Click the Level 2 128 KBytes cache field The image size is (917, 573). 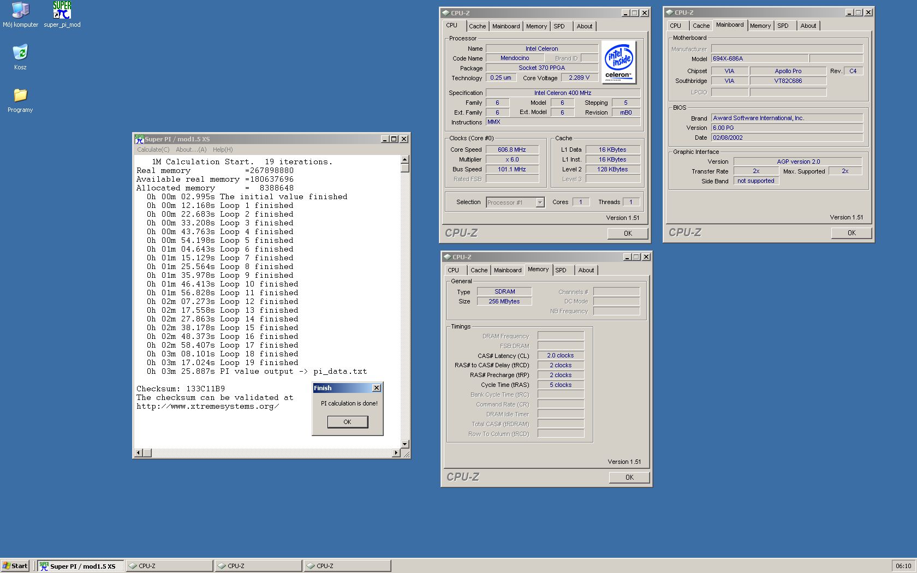[x=612, y=169]
